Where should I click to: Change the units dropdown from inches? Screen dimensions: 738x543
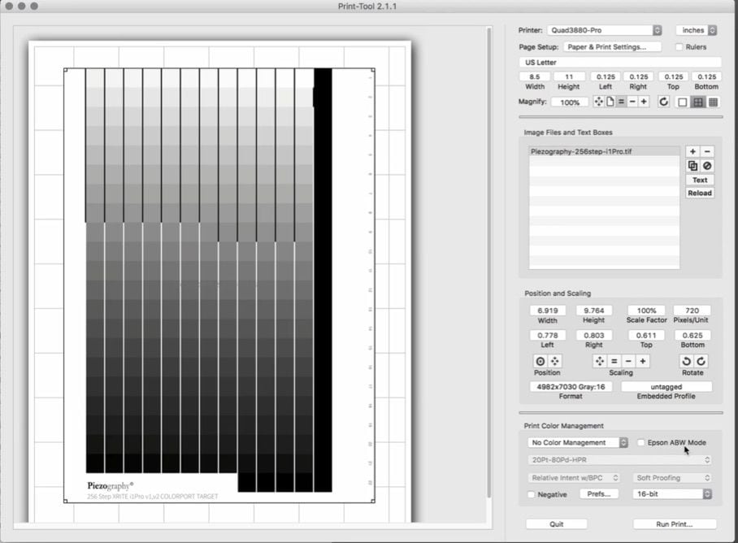[x=696, y=30]
